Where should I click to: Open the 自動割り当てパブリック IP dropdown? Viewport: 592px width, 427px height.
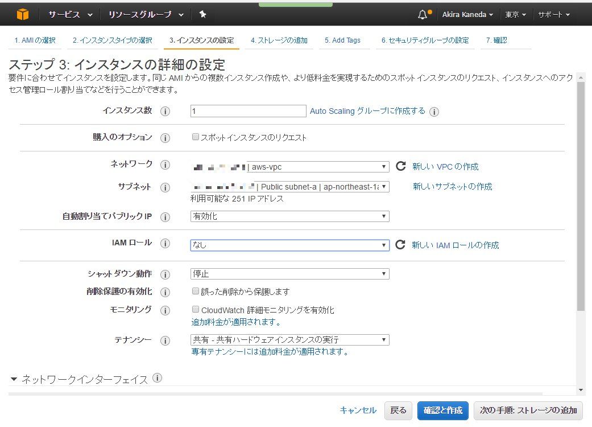pyautogui.click(x=289, y=216)
